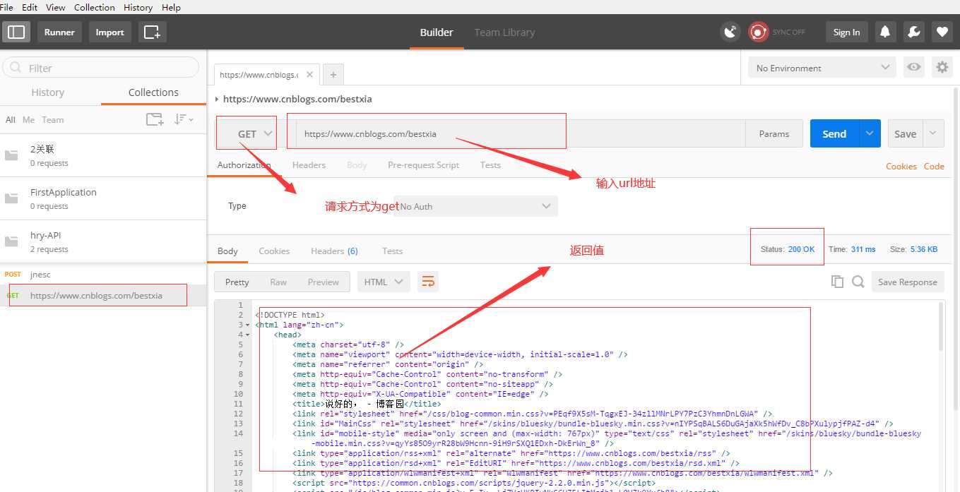The width and height of the screenshot is (960, 492).
Task: Click the Save request button
Action: coord(905,133)
